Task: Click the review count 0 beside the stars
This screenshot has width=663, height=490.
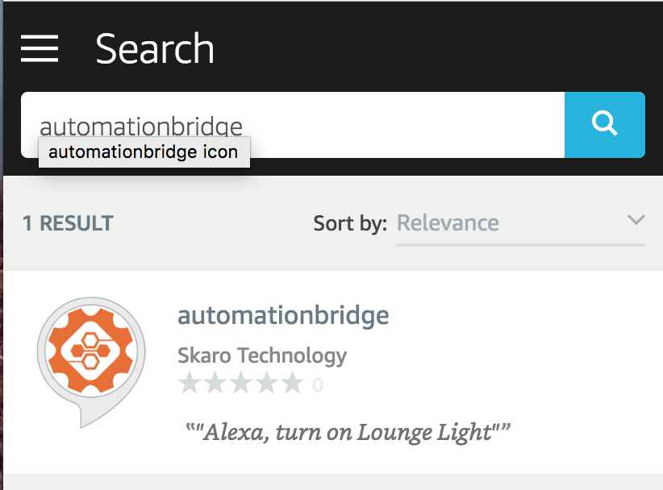Action: click(x=318, y=385)
